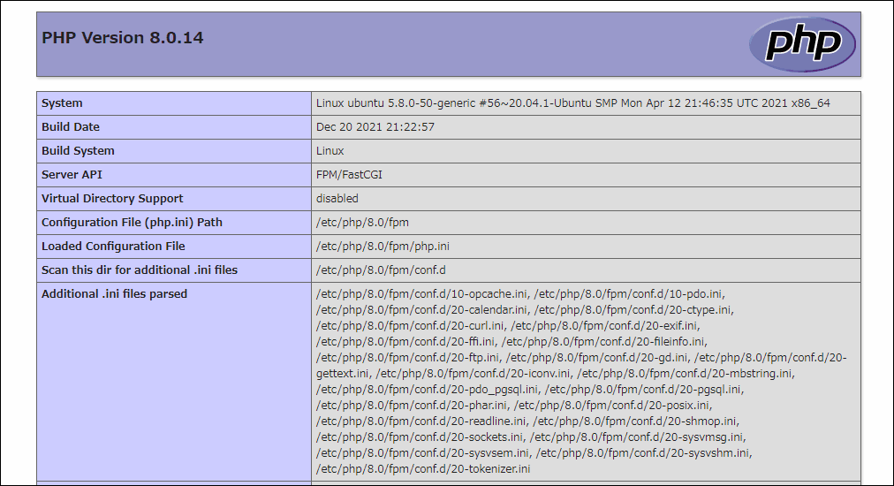This screenshot has height=486, width=894.
Task: Click the 'Virtual Directory Support' label
Action: [x=112, y=199]
